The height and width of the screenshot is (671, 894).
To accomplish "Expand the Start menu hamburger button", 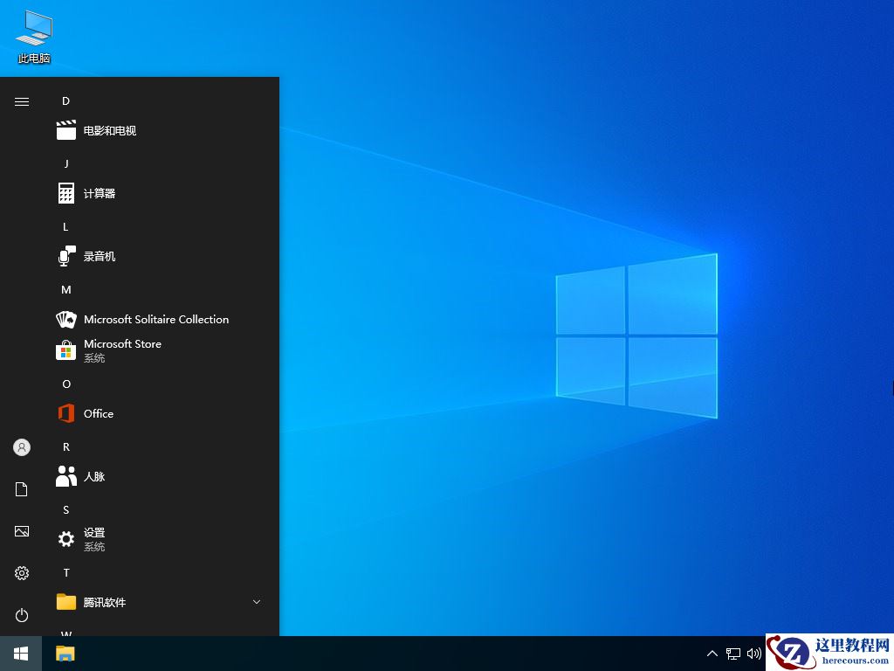I will pos(21,101).
